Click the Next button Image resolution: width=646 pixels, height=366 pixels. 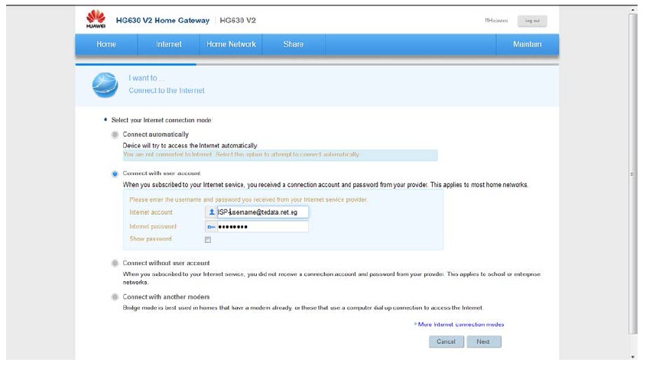[484, 342]
